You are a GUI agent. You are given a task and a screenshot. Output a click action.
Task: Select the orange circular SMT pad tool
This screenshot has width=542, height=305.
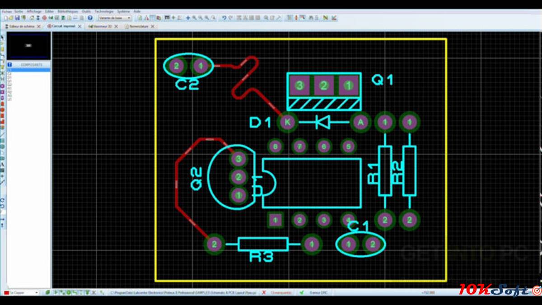click(x=2, y=109)
